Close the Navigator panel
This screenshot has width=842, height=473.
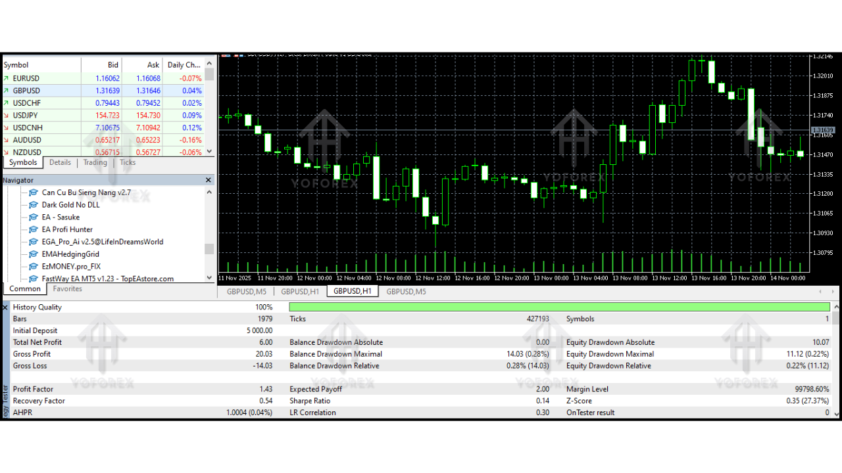click(x=209, y=180)
